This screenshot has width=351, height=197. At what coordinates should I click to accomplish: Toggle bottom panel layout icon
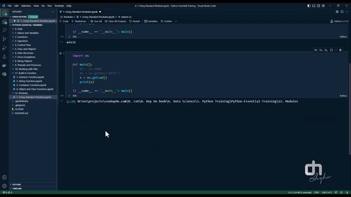pyautogui.click(x=314, y=6)
